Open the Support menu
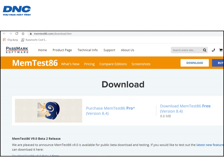This screenshot has width=224, height=168. pyautogui.click(x=109, y=50)
